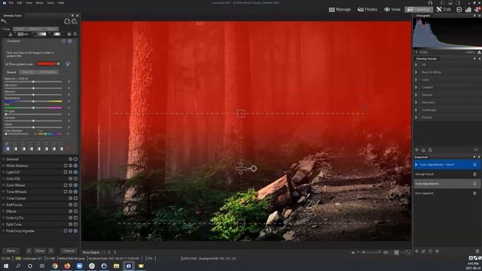482x271 pixels.
Task: Click the taskbar search icon
Action: point(18,266)
